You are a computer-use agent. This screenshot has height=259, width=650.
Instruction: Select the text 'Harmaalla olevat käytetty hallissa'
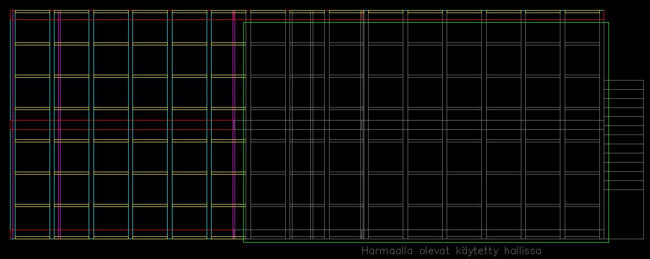click(x=451, y=251)
